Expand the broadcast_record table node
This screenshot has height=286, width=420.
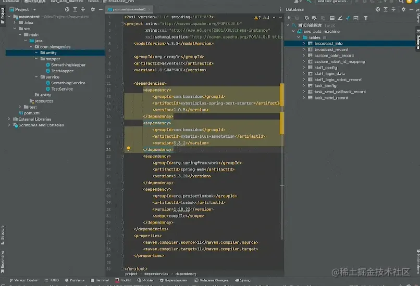click(304, 49)
